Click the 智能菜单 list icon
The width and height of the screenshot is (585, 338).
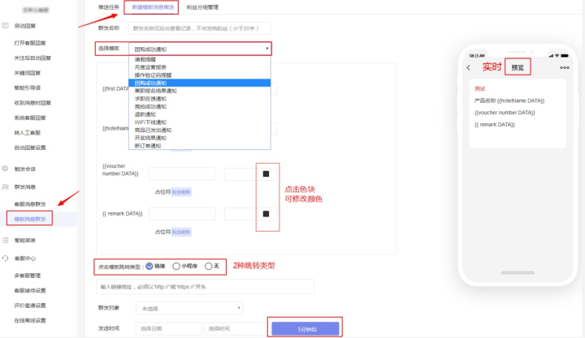pos(5,240)
